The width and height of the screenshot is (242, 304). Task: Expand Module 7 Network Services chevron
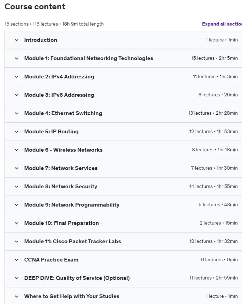(x=17, y=168)
